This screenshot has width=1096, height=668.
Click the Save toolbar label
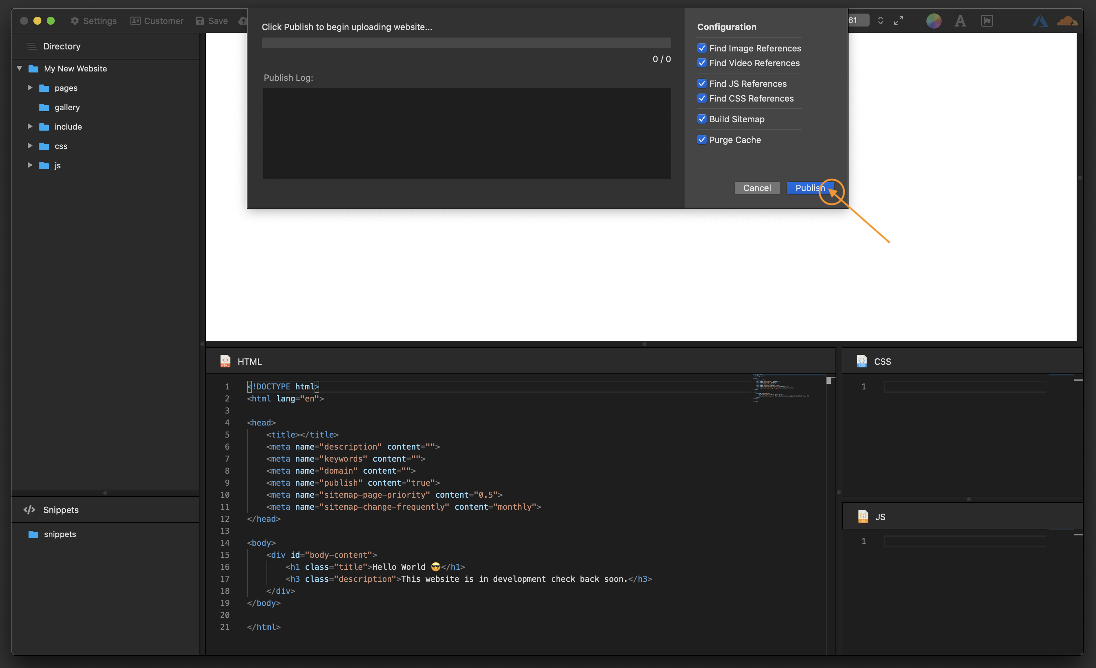click(x=218, y=21)
